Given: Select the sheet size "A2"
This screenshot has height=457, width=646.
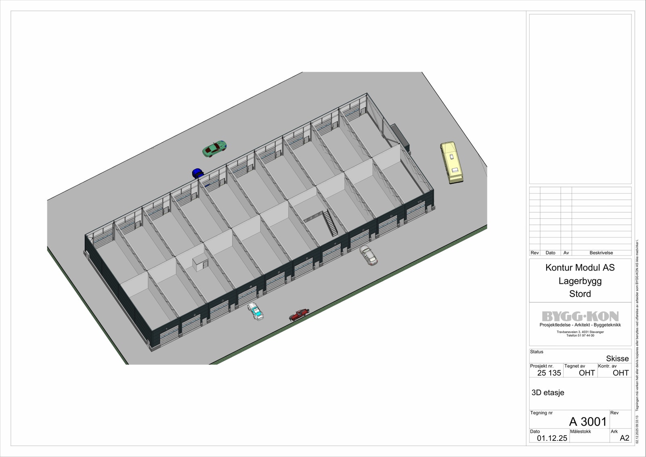Looking at the screenshot, I should pyautogui.click(x=624, y=438).
